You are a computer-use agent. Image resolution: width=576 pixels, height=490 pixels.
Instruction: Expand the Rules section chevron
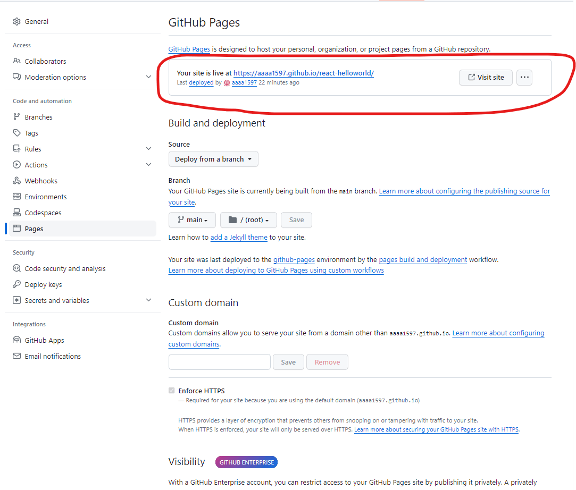pyautogui.click(x=148, y=149)
